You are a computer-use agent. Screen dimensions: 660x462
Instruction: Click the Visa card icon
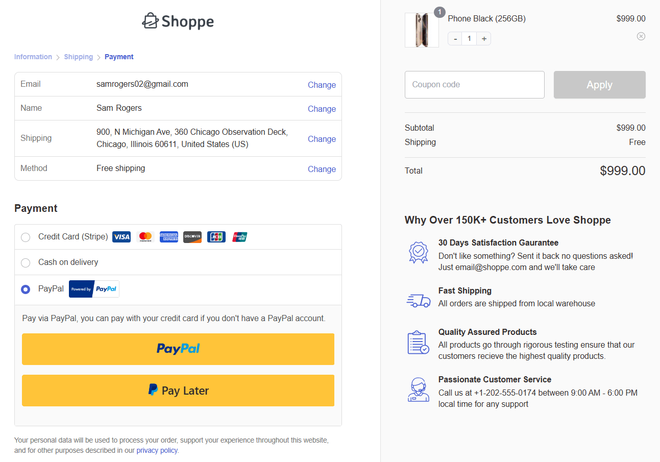pos(121,236)
